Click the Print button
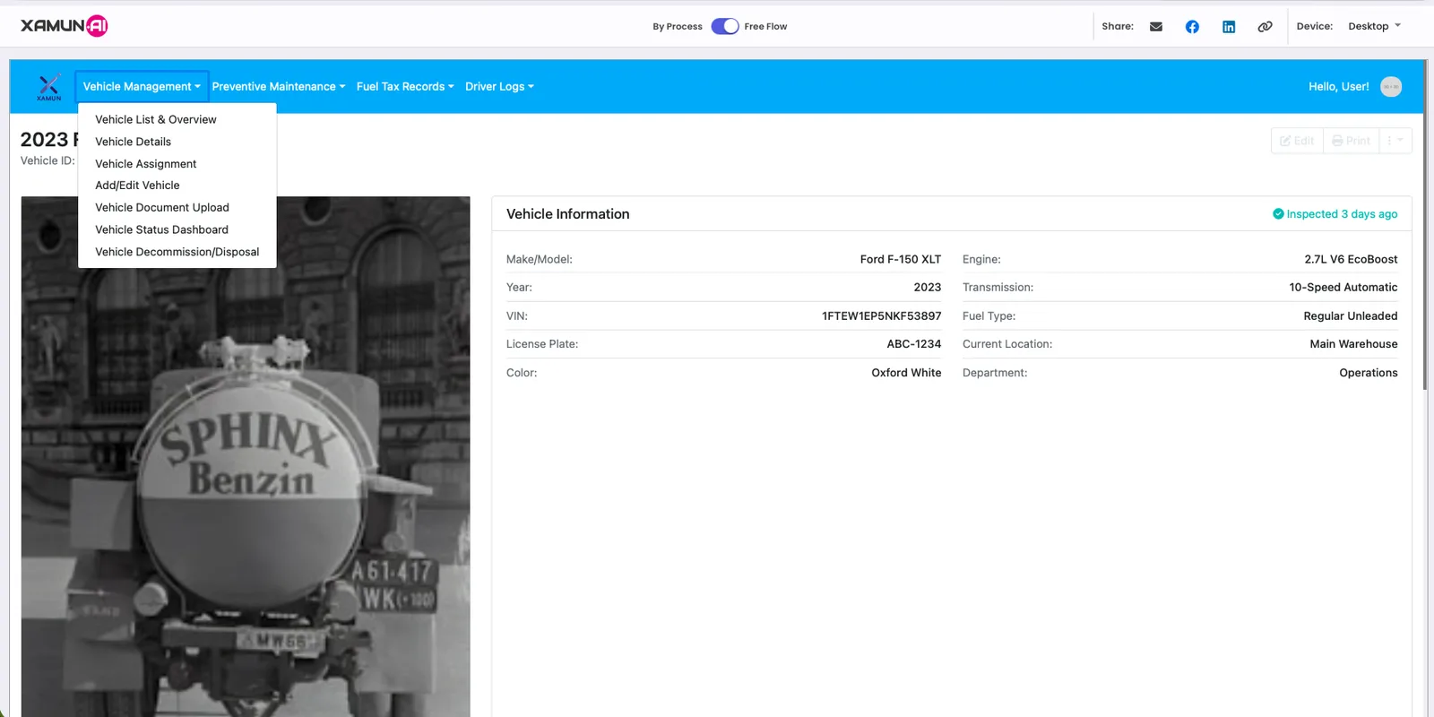1434x717 pixels. [x=1351, y=141]
